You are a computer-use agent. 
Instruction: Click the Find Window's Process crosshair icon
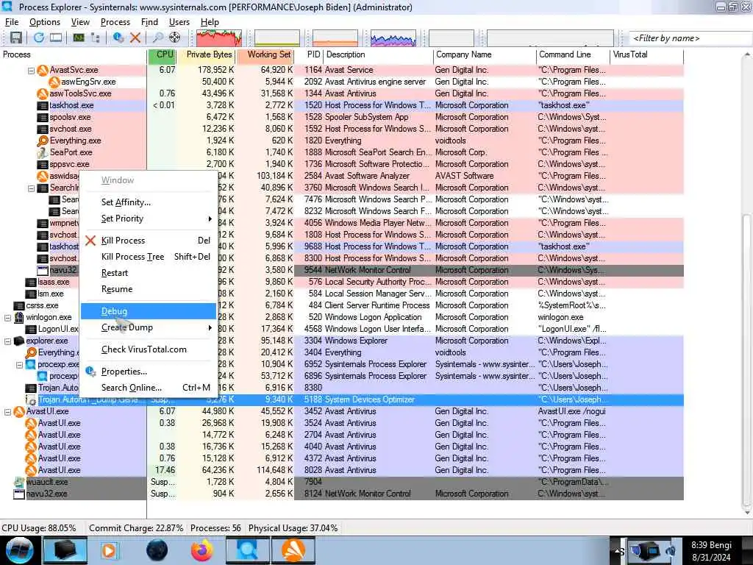pos(175,38)
